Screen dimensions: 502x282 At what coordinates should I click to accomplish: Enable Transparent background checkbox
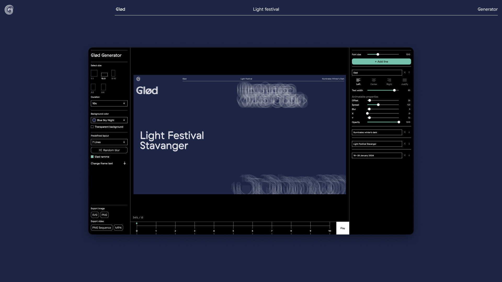92,127
